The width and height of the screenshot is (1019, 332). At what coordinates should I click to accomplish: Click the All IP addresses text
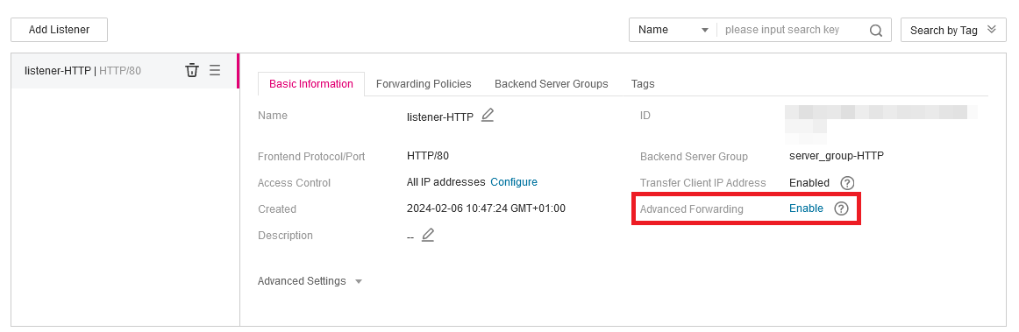point(445,182)
